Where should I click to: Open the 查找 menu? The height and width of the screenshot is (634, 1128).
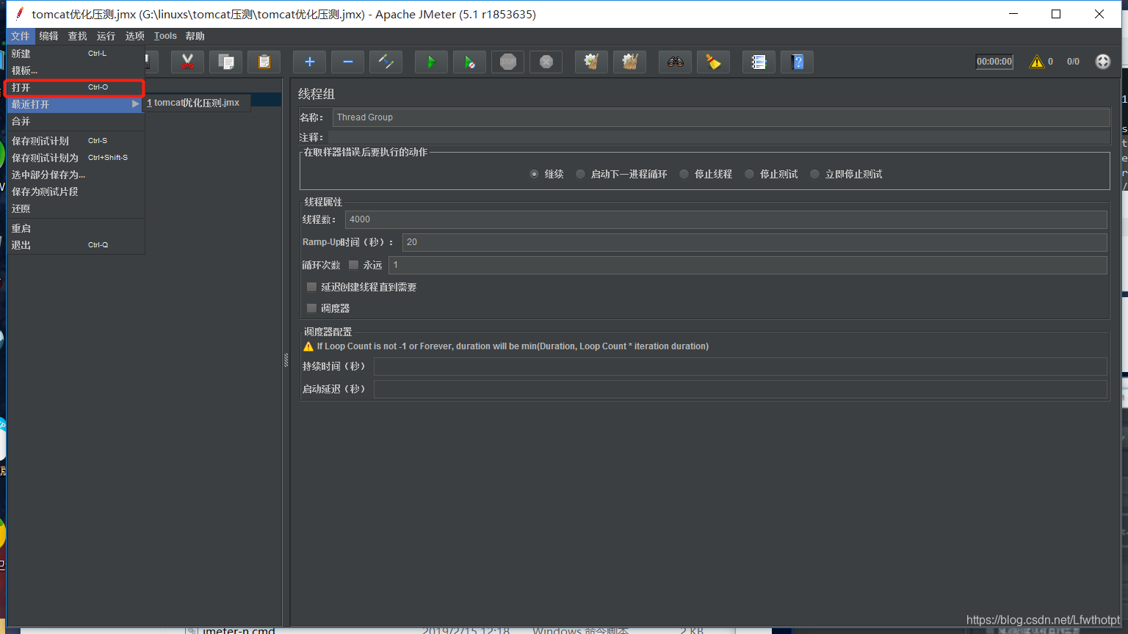click(x=78, y=36)
